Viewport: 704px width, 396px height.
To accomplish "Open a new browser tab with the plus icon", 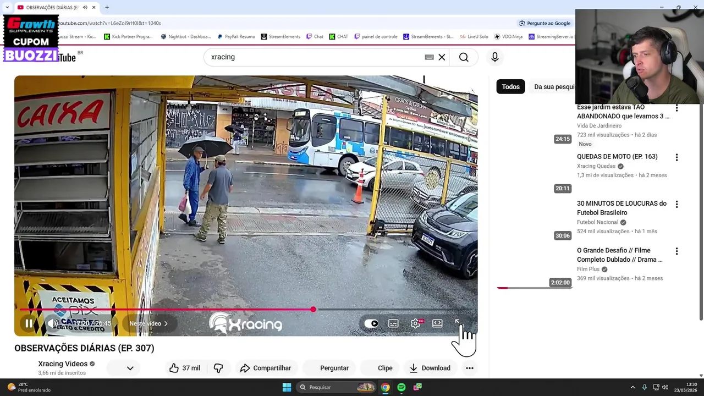I will pyautogui.click(x=107, y=8).
